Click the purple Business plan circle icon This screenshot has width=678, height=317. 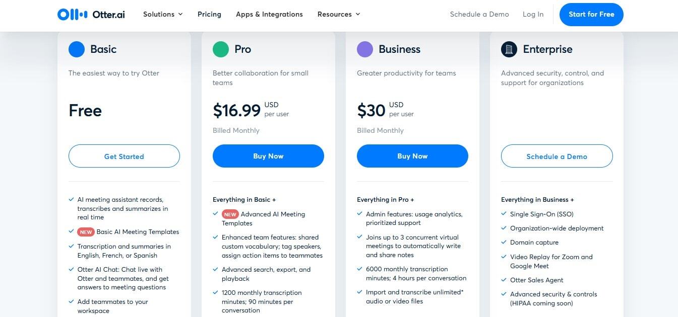365,49
